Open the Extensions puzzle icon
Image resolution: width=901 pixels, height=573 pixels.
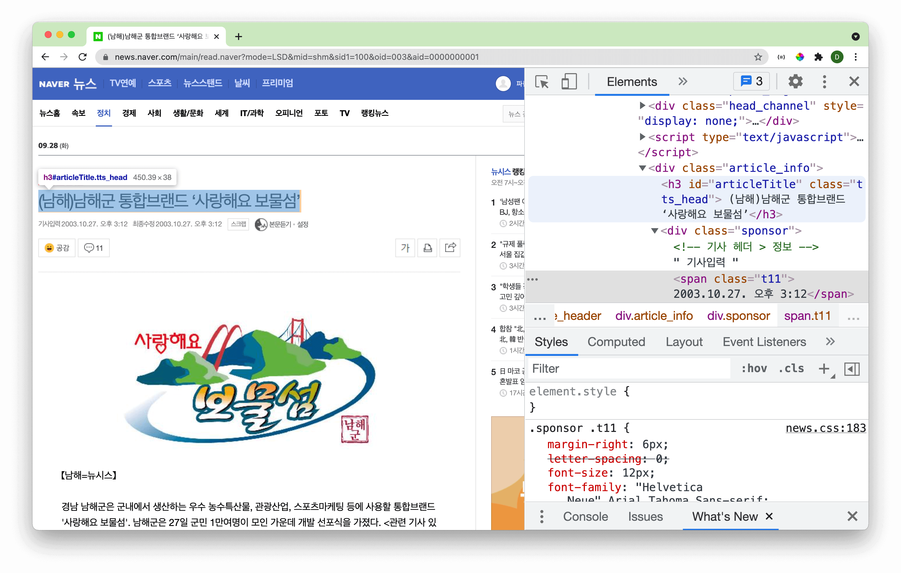pos(818,57)
